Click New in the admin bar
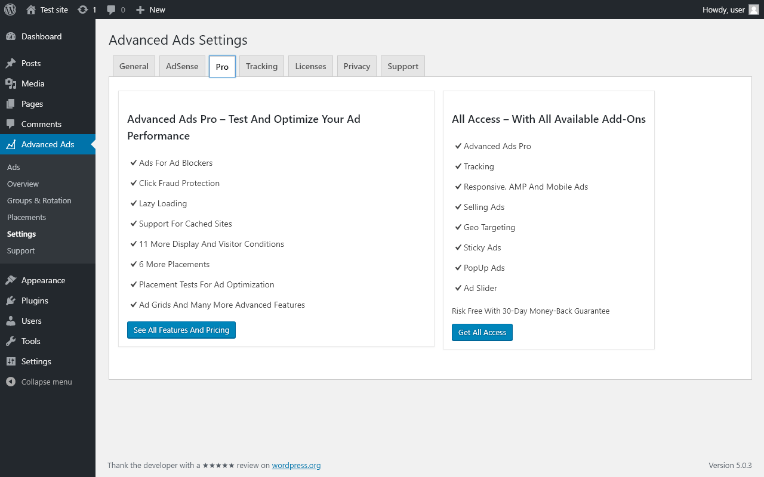764x477 pixels. [158, 10]
